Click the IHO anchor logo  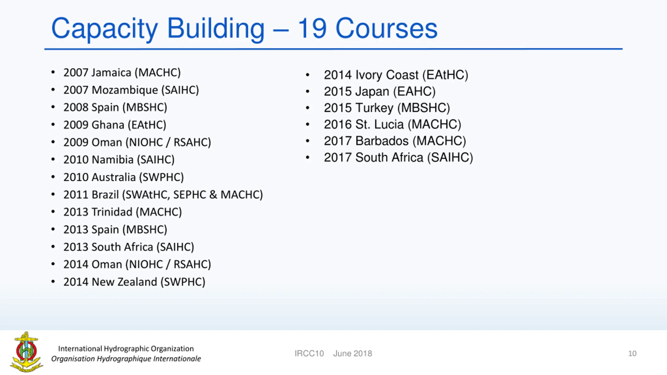26,352
